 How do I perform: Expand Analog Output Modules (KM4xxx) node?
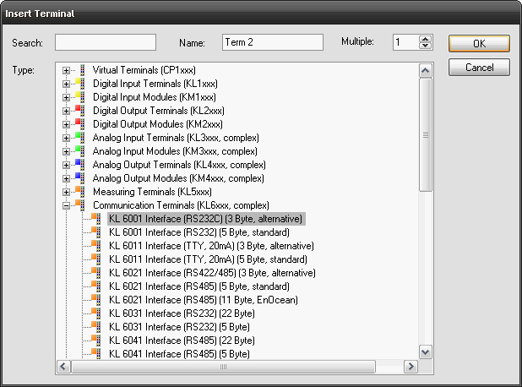[66, 178]
